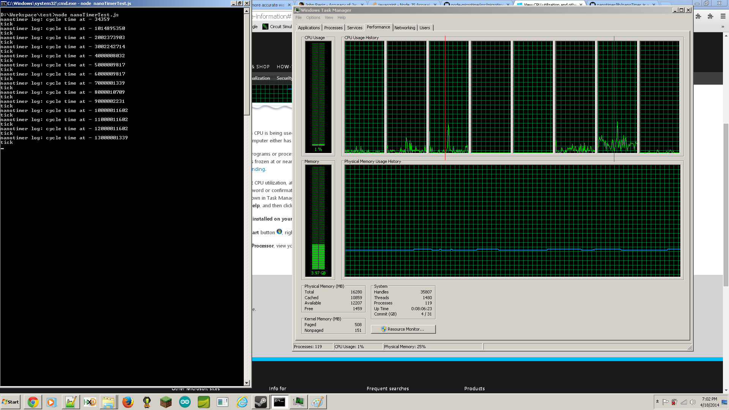Click the volume speaker tray icon
729x410 pixels.
click(693, 402)
